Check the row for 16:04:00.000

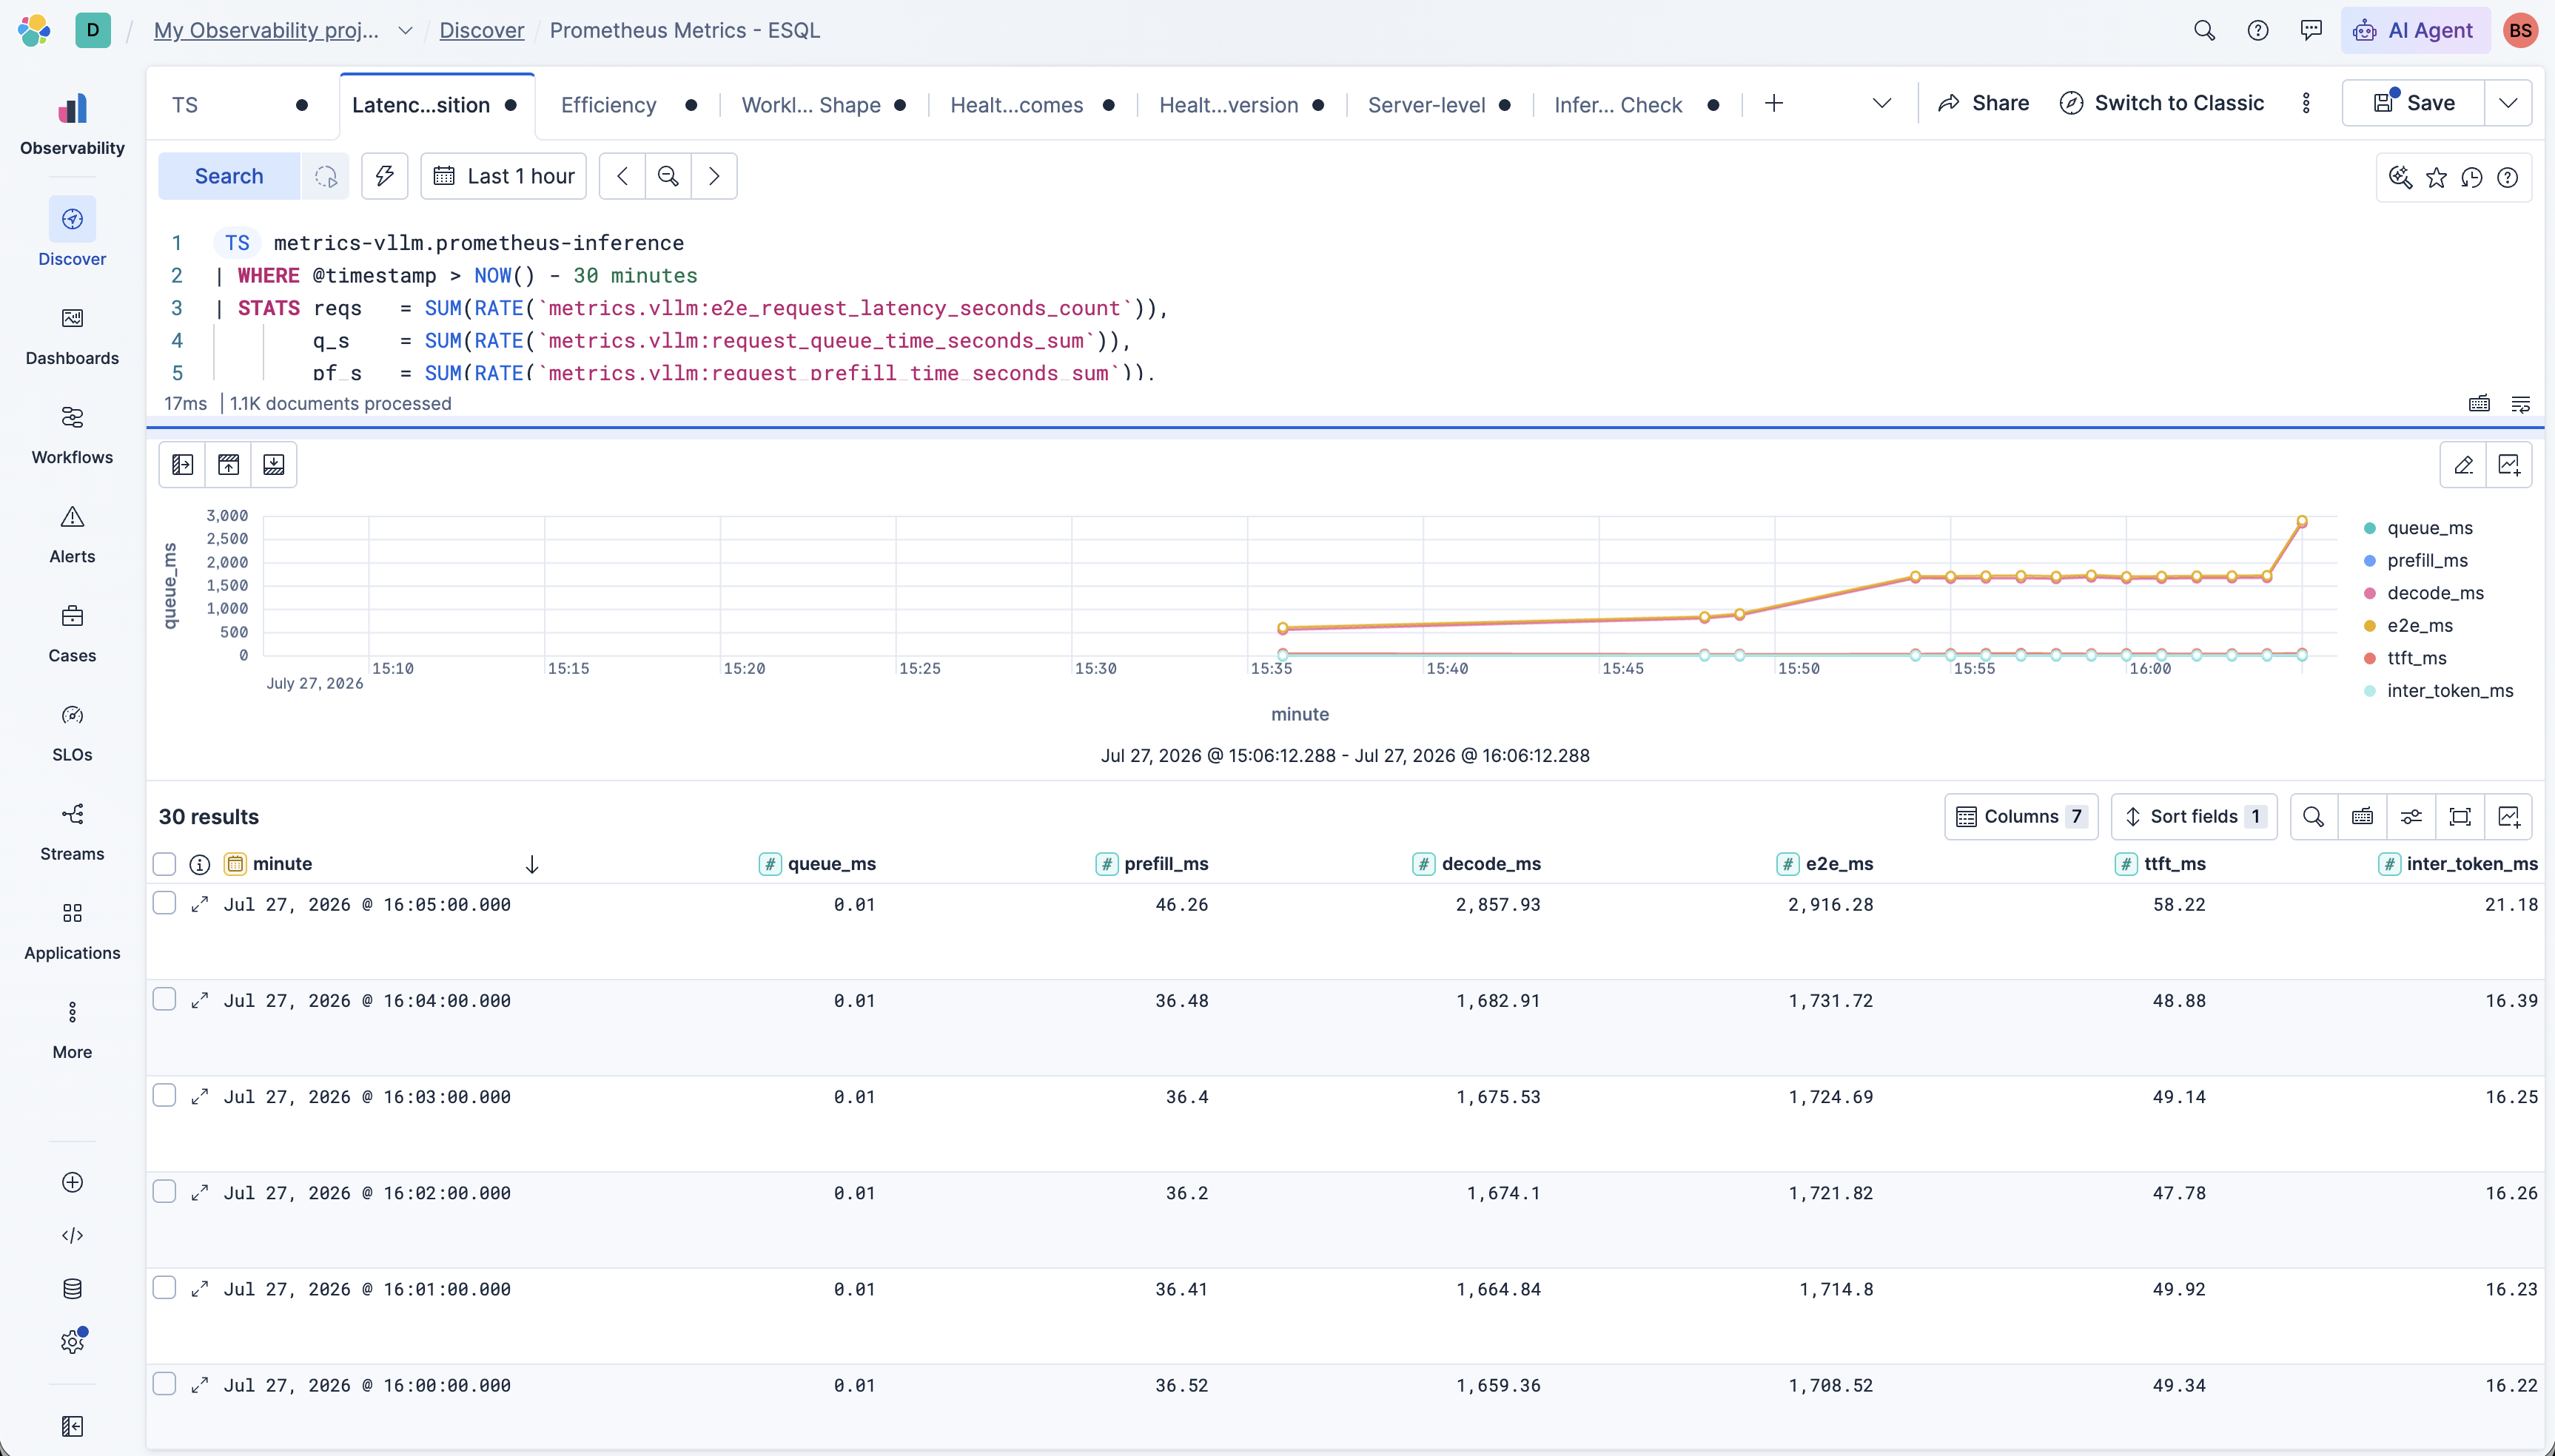coord(164,999)
